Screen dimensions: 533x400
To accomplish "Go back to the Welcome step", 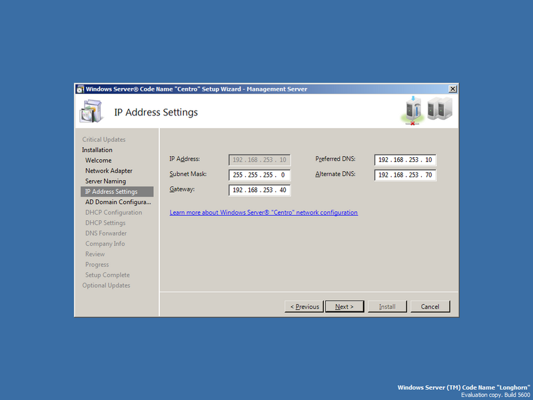I will tap(98, 160).
